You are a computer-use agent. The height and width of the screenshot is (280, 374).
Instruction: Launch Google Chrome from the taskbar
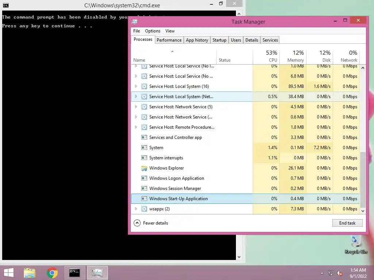(x=52, y=273)
